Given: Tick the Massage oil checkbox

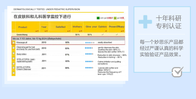Looking at the screenshot, I should click(x=14, y=43).
